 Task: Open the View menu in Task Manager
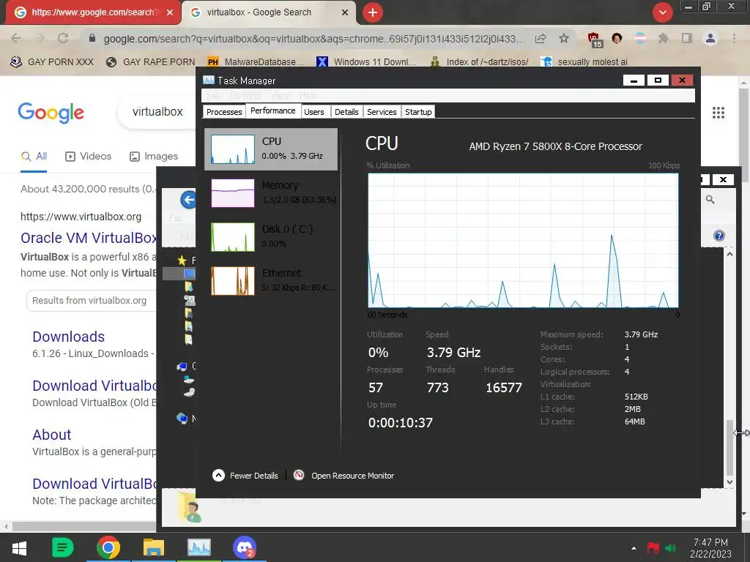tap(280, 96)
